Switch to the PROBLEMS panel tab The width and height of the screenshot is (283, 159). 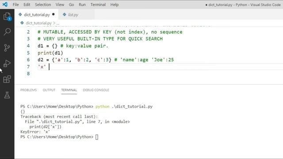point(28,90)
